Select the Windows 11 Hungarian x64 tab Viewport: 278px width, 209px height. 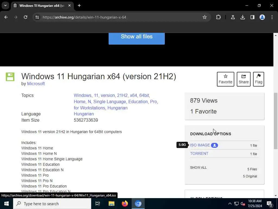pyautogui.click(x=42, y=6)
